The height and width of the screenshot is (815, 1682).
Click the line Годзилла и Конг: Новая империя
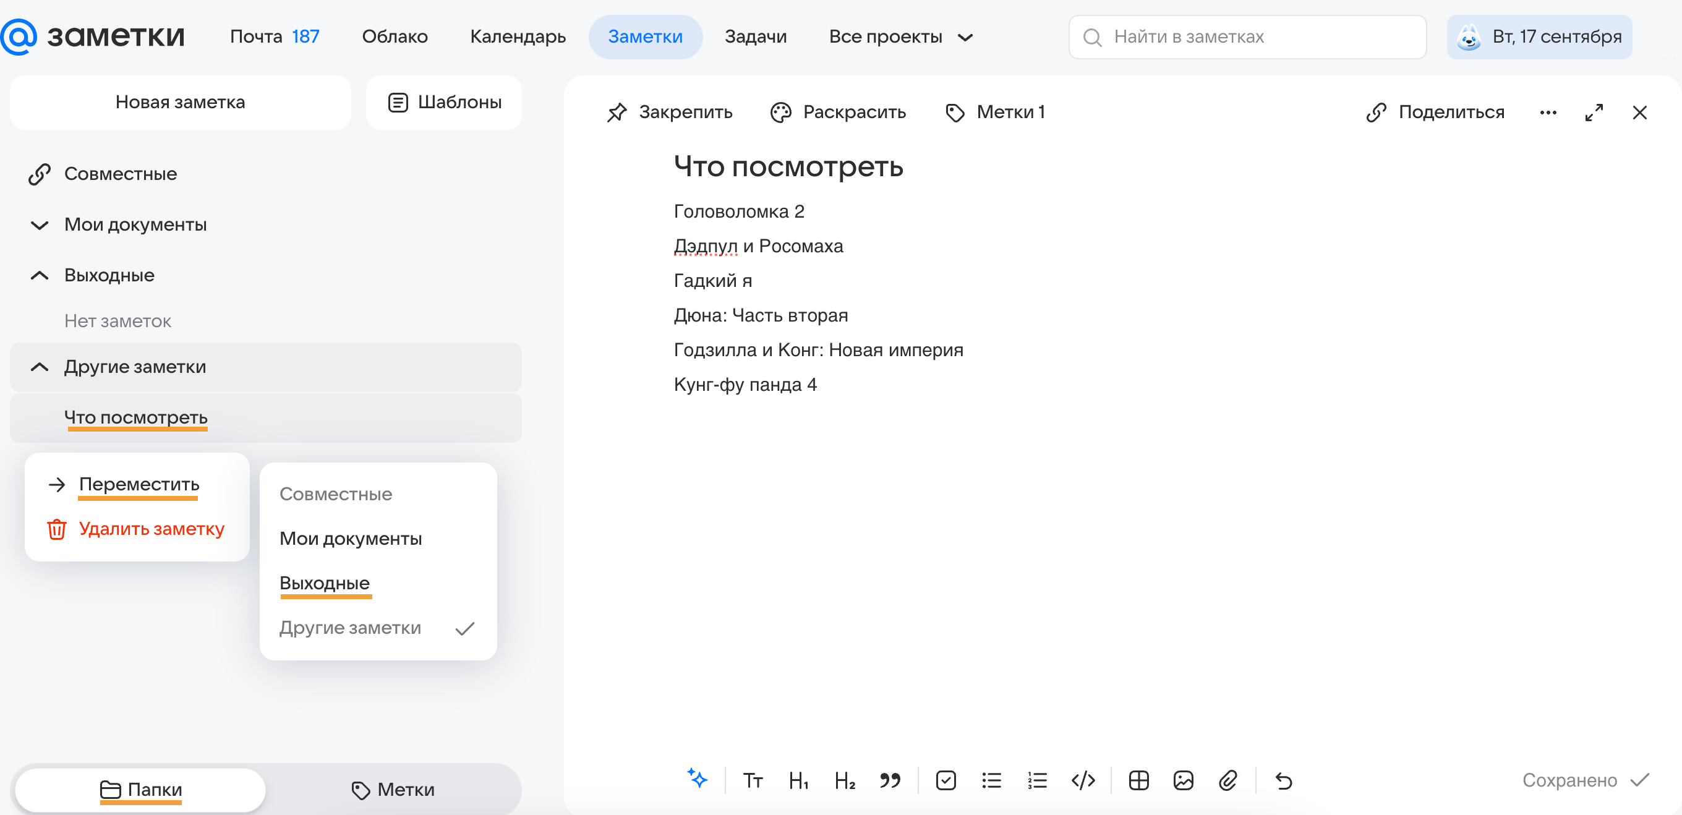point(818,350)
